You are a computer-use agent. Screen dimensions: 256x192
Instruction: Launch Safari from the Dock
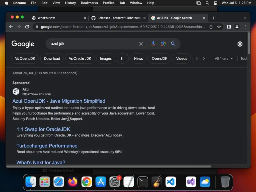58,182
